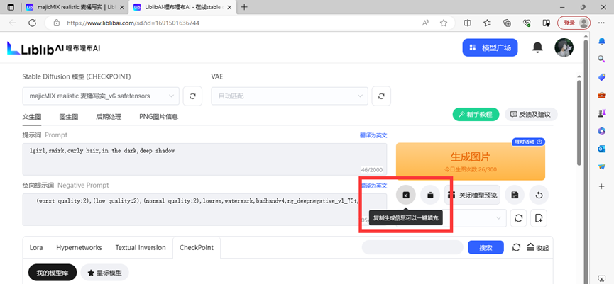Open collections icon in browser toolbar

coord(507,23)
